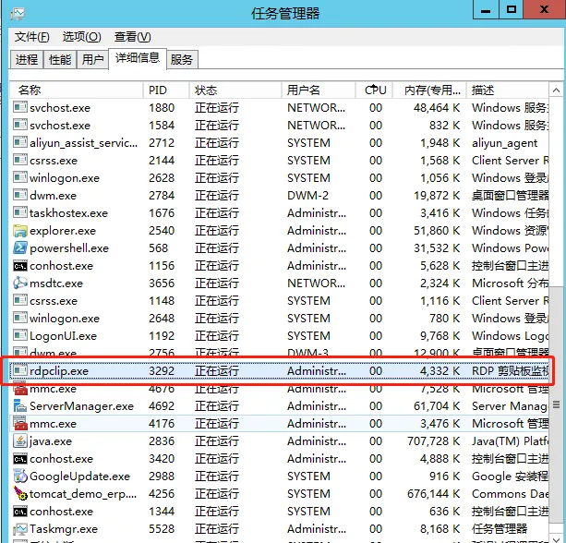566x543 pixels.
Task: Switch to the 服务 tab
Action: point(182,60)
